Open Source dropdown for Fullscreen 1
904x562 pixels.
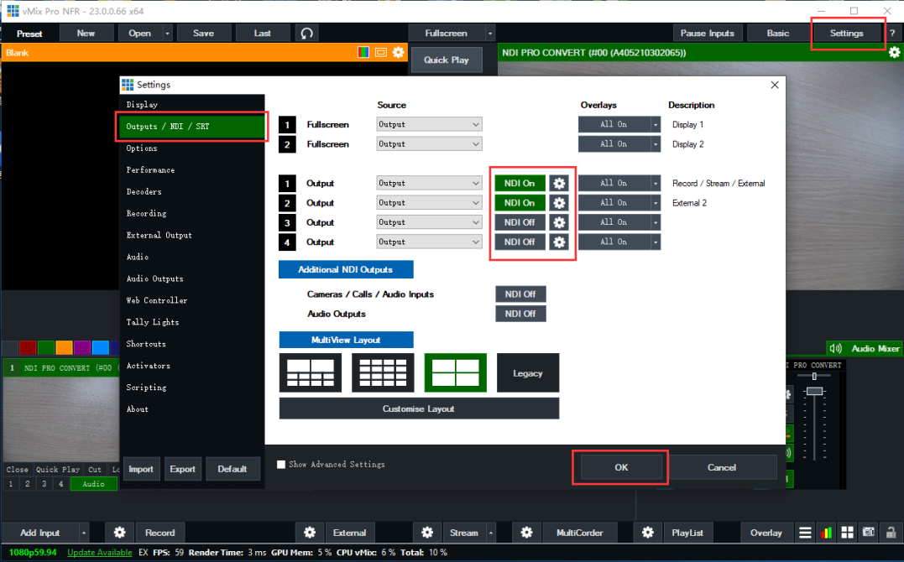429,124
